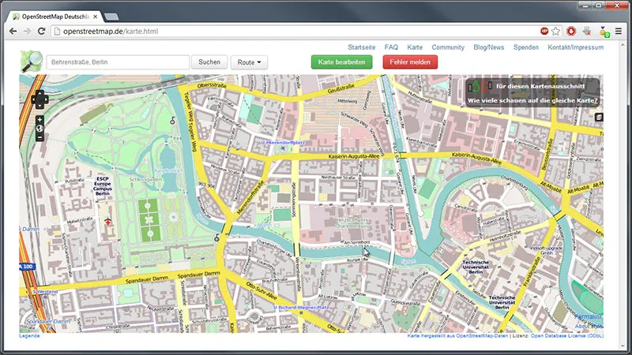Image resolution: width=632 pixels, height=355 pixels.
Task: Give thumbs up for this map section
Action: click(x=476, y=86)
